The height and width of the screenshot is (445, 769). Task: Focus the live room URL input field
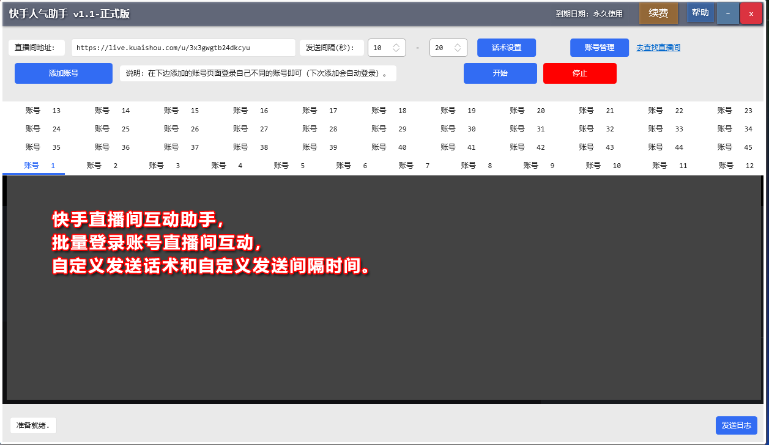point(184,48)
